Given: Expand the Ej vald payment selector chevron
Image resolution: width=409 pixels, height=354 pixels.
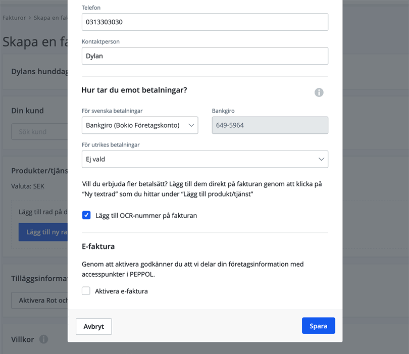Looking at the screenshot, I should pyautogui.click(x=321, y=159).
